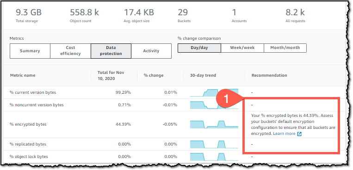Open the Learn more external link icon
Viewport: 353px width, 170px height.
tap(299, 134)
